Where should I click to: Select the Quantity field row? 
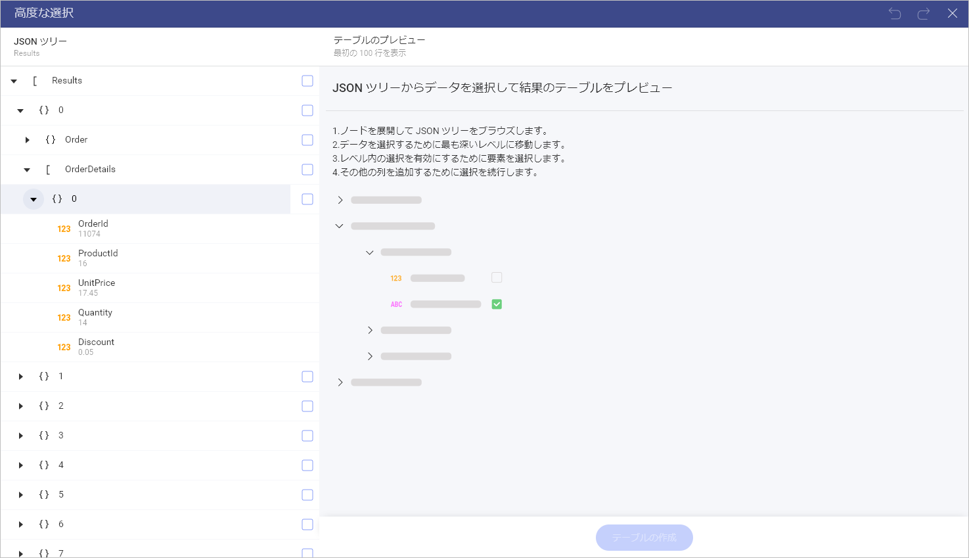point(160,317)
